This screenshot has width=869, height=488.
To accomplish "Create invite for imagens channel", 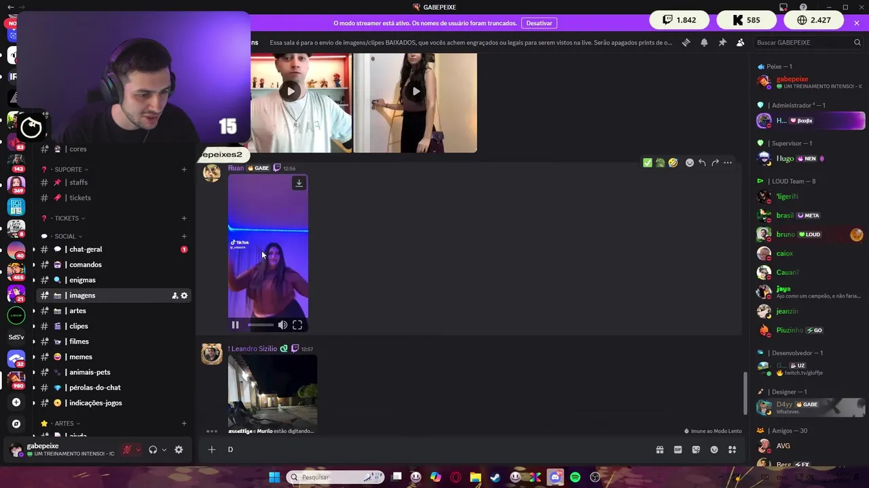I will [174, 296].
